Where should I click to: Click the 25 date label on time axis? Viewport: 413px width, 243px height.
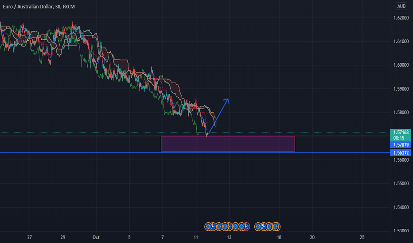click(x=362, y=238)
